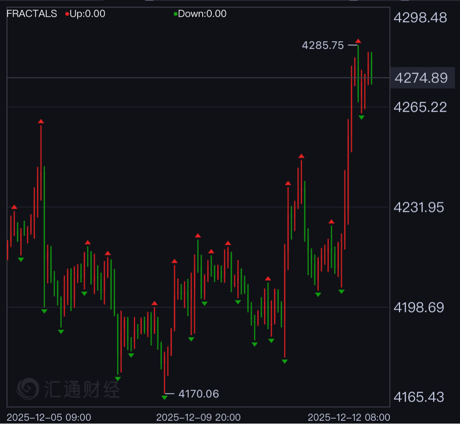Click the Up:0.00 indicator value
The height and width of the screenshot is (424, 460).
click(88, 14)
